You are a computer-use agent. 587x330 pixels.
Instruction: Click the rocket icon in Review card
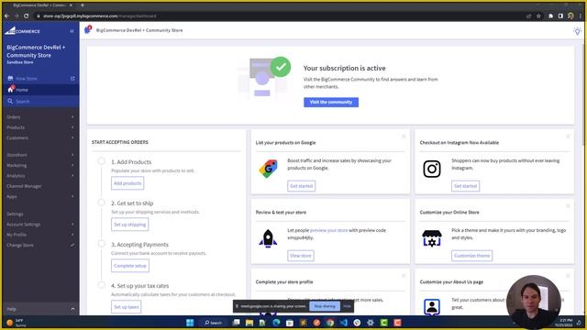[x=268, y=238]
